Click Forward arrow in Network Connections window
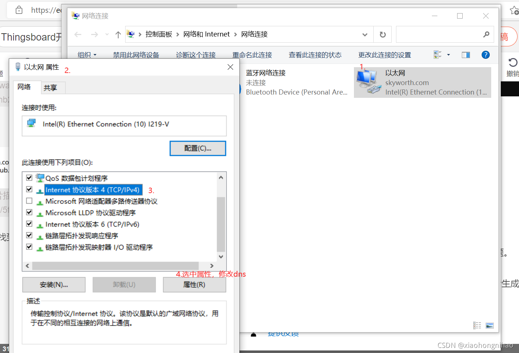Viewport: 519px width, 353px height. [94, 34]
